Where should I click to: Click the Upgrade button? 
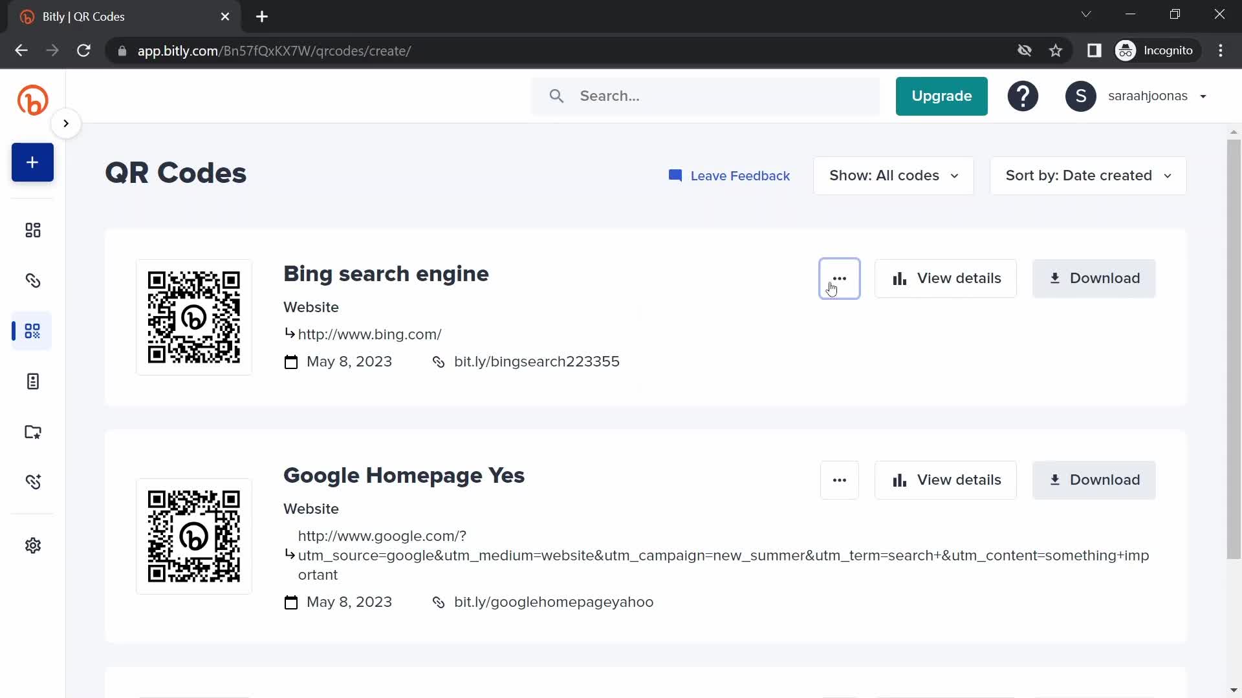(941, 96)
